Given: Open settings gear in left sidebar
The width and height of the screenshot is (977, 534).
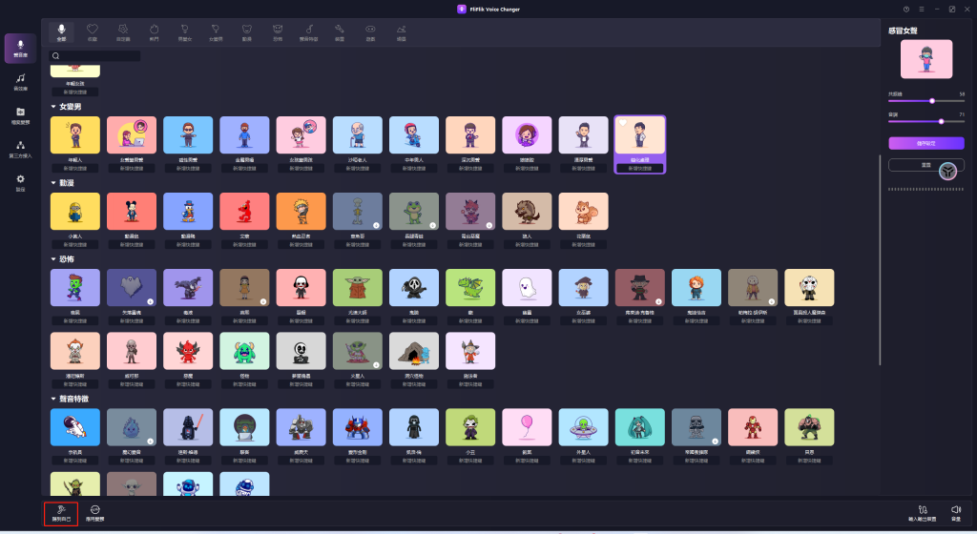Looking at the screenshot, I should 21,182.
